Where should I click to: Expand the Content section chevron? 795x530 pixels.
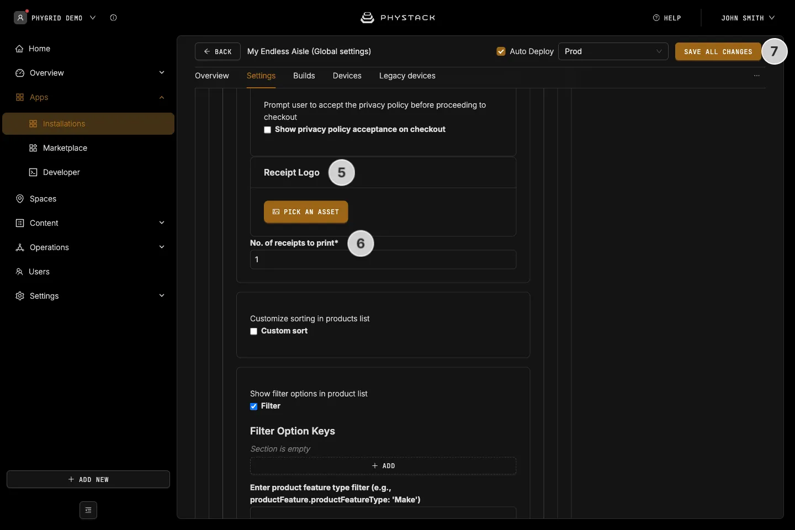click(x=162, y=223)
